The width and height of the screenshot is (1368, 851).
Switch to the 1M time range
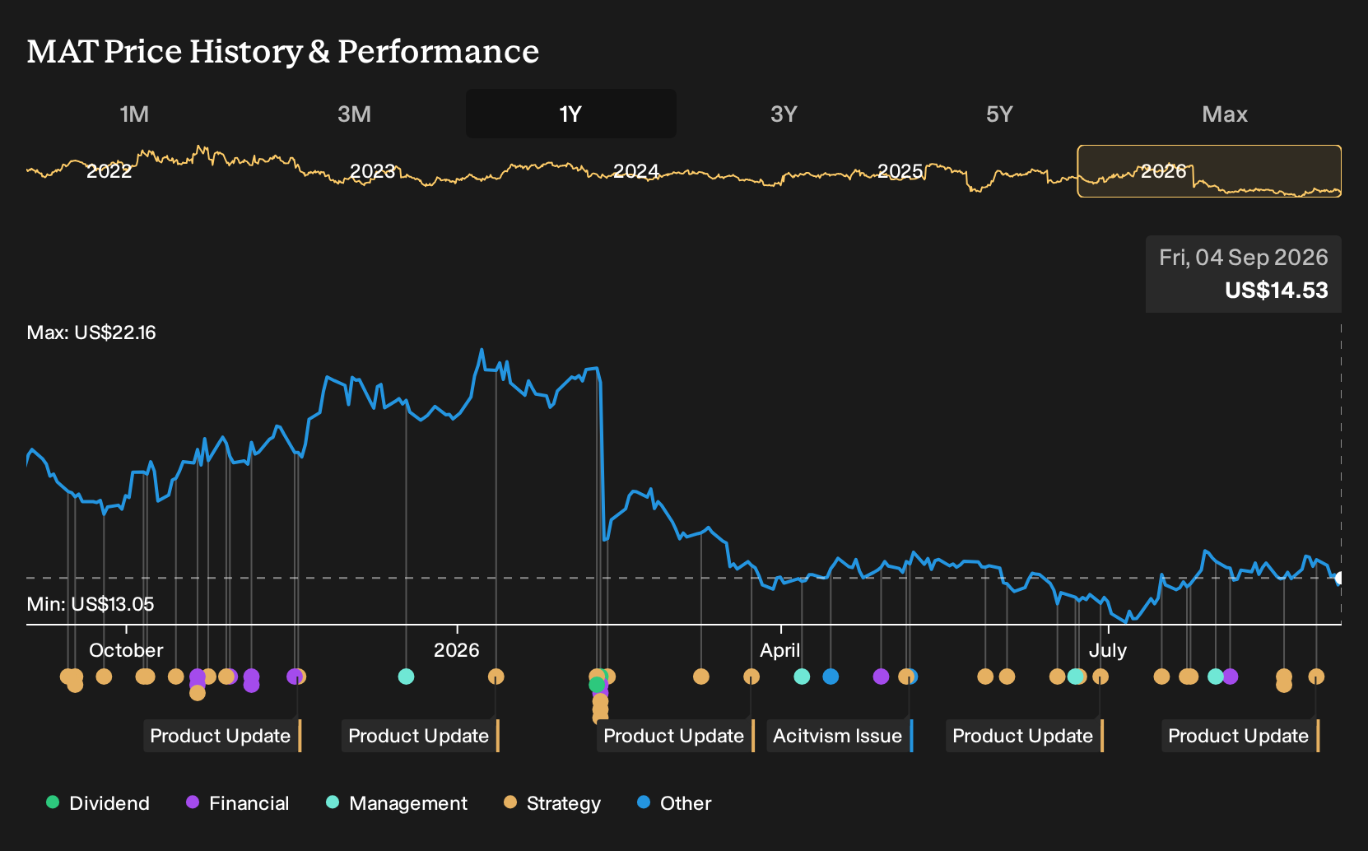pos(134,114)
